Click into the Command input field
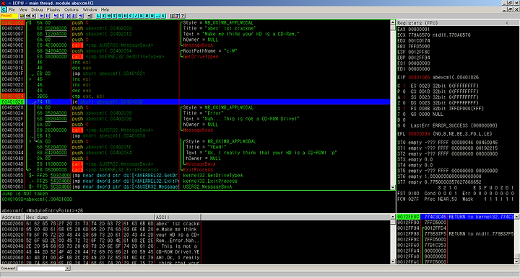 41,268
